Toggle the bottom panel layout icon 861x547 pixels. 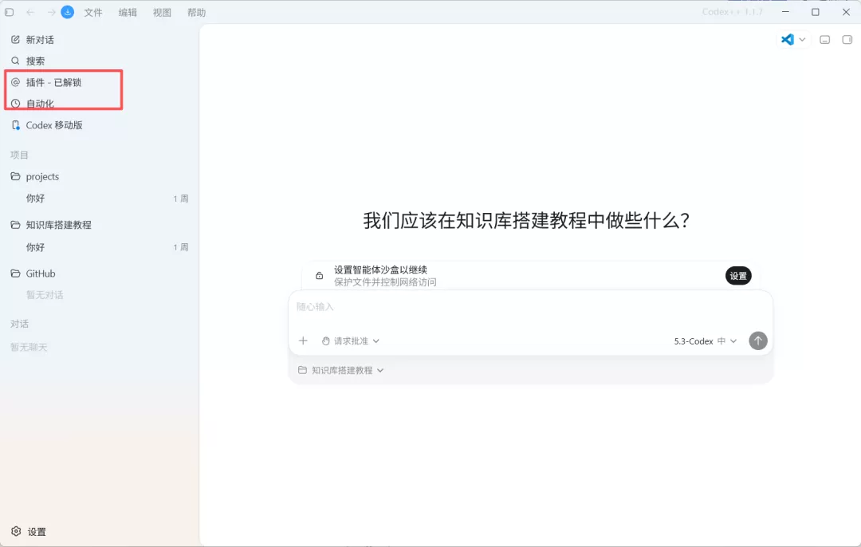[x=825, y=40]
